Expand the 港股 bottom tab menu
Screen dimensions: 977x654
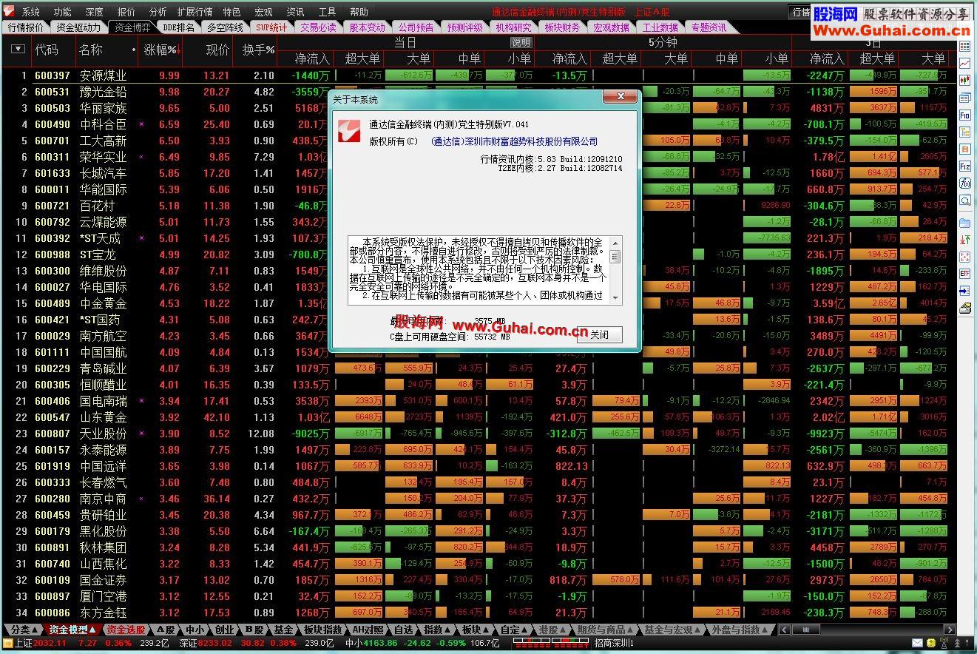point(552,630)
